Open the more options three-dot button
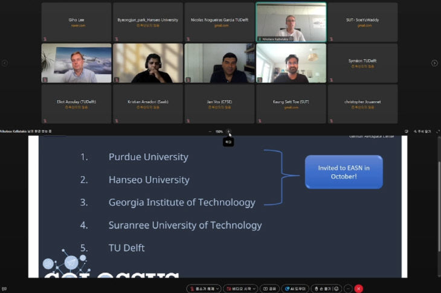 pos(348,289)
